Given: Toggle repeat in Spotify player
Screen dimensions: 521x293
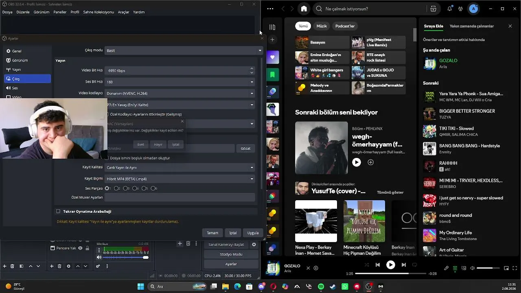Looking at the screenshot, I should [414, 265].
